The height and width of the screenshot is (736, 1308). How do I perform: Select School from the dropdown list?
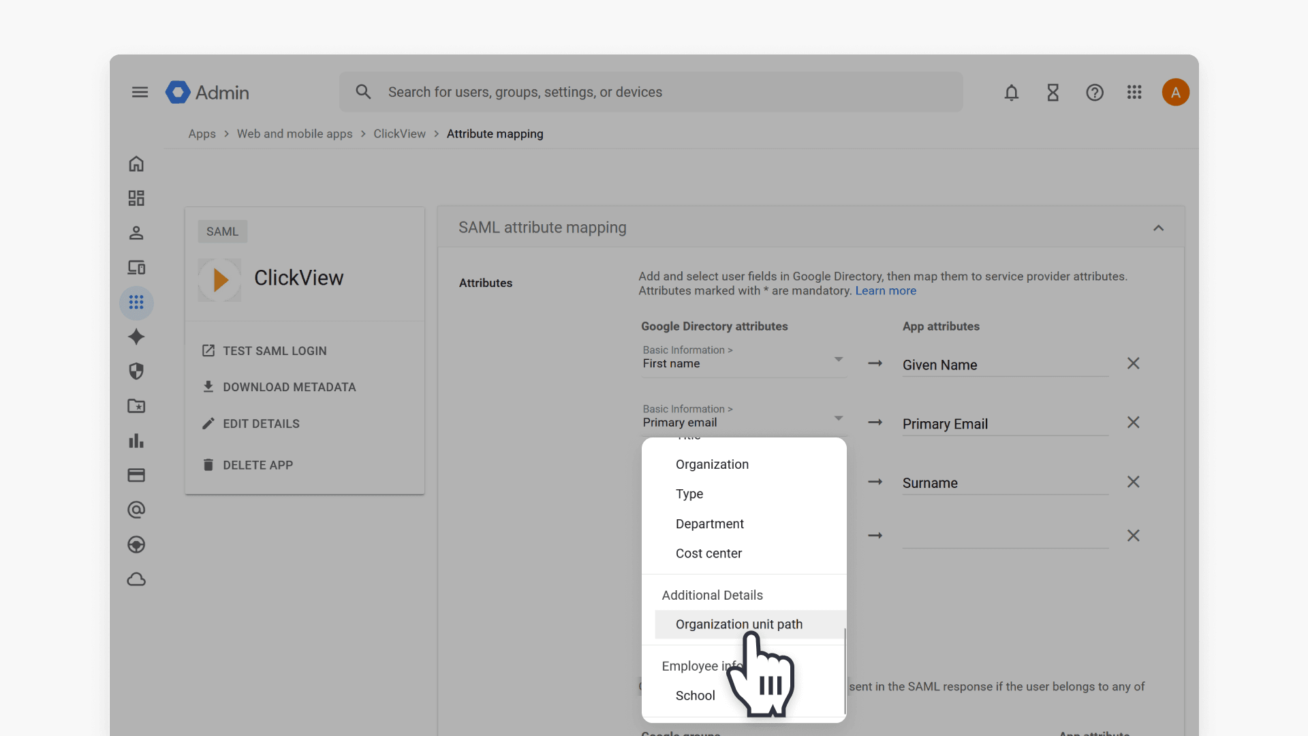tap(744, 696)
